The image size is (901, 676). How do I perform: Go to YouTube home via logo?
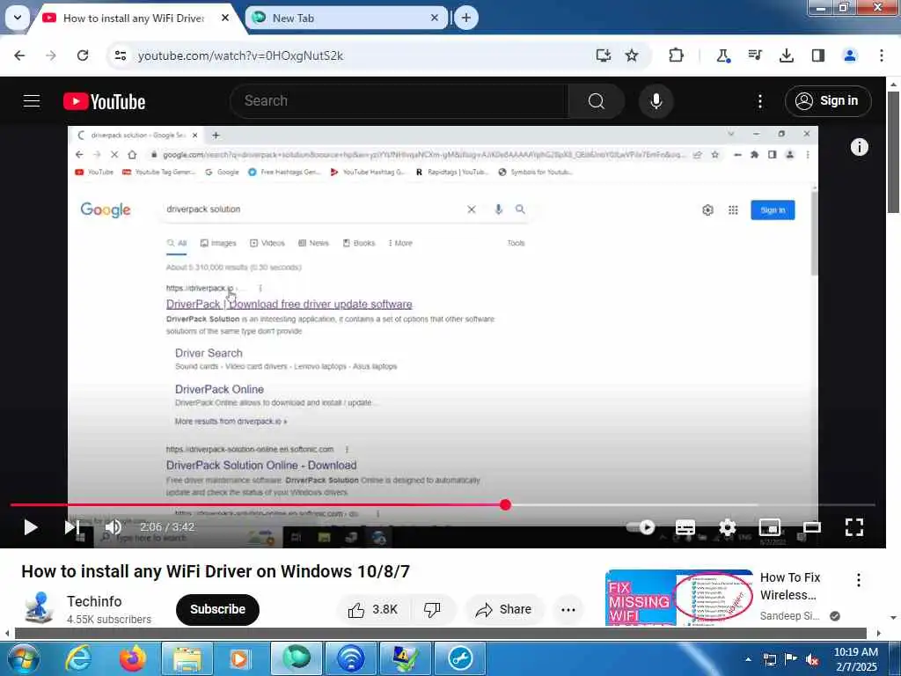click(x=104, y=102)
